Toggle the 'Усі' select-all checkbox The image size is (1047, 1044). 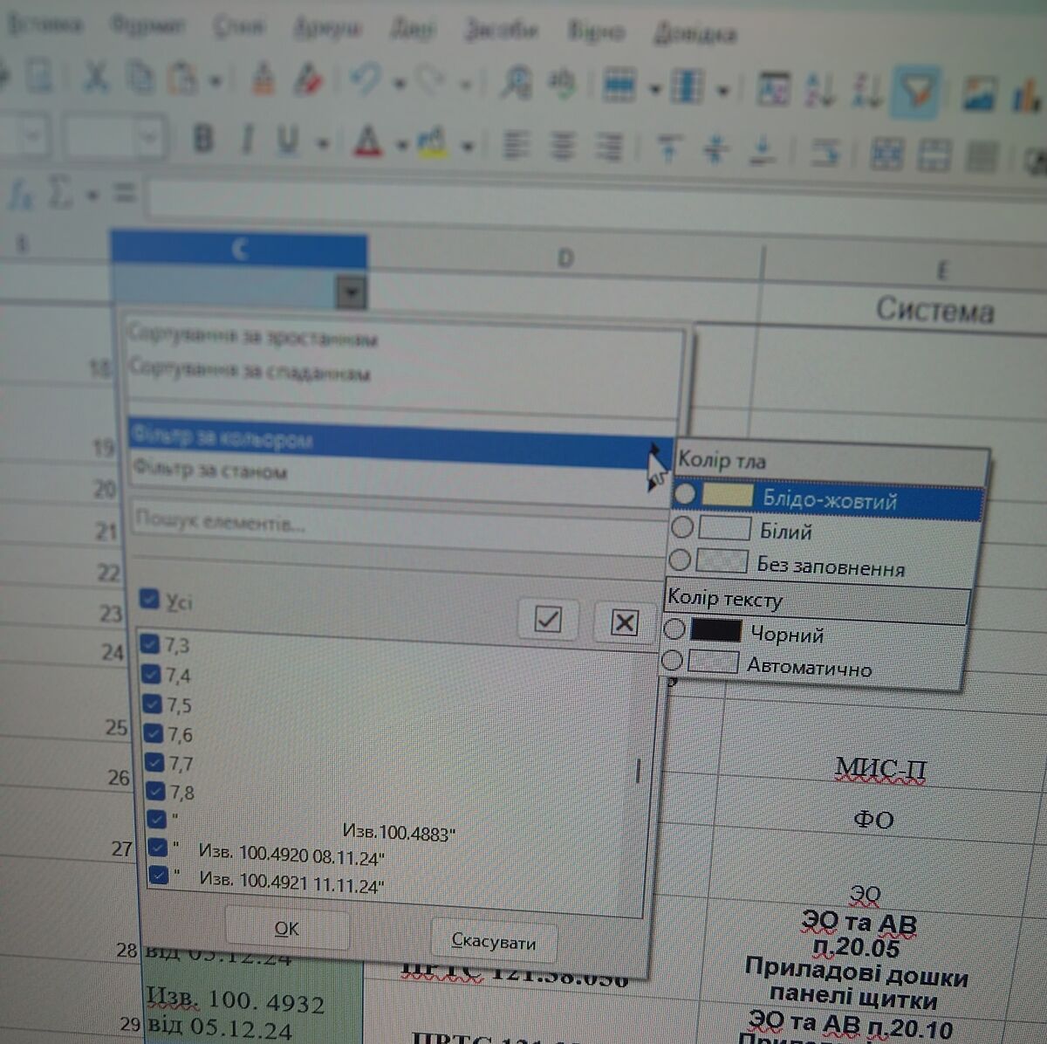[150, 600]
